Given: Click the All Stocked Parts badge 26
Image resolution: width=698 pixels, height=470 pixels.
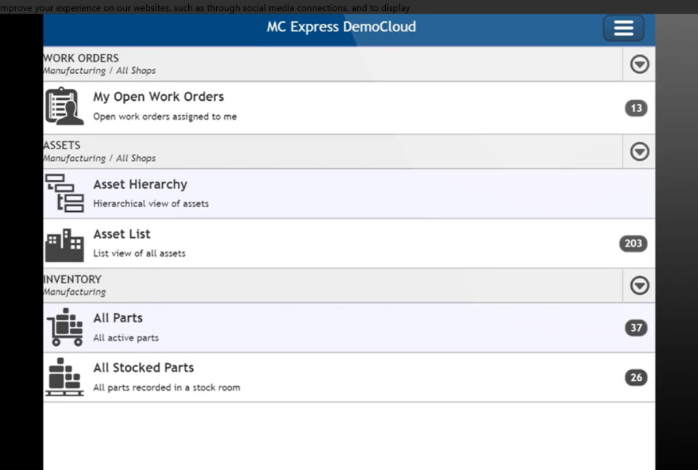Looking at the screenshot, I should (636, 377).
